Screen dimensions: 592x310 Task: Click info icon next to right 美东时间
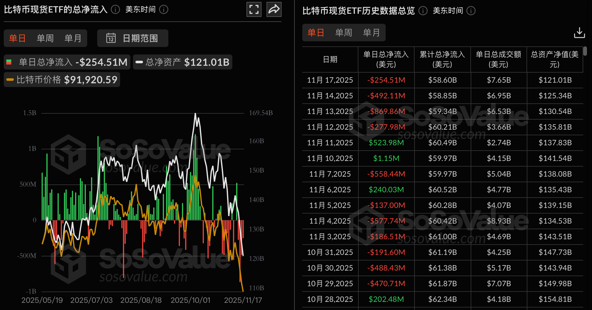pos(471,11)
